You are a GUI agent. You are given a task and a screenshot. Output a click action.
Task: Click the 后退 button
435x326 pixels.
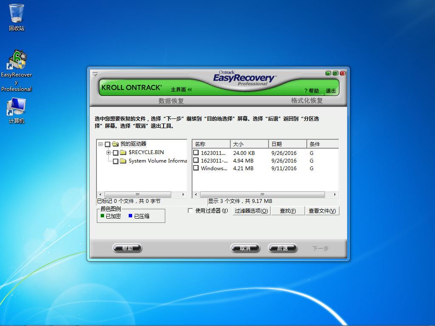(x=282, y=248)
